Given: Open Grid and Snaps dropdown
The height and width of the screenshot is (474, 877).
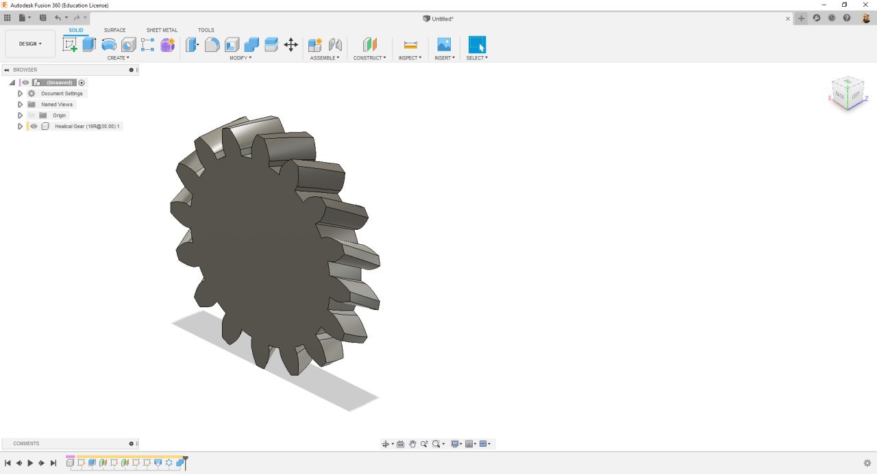Looking at the screenshot, I should coord(470,444).
